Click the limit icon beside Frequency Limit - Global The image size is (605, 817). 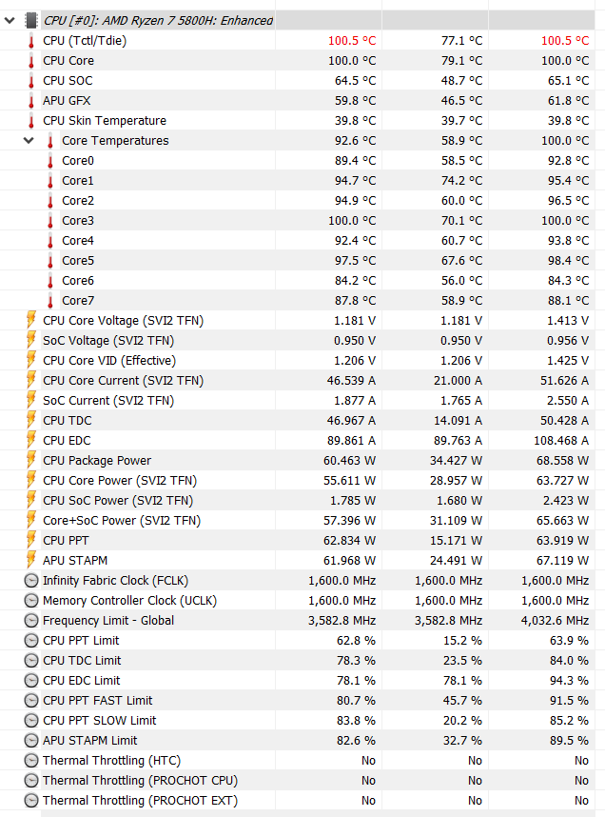pos(30,620)
